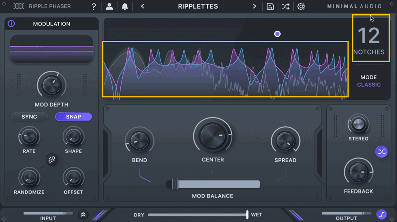Toggle the feedback polarity crossover icon
Viewport: 397px width, 222px height.
coord(381,152)
